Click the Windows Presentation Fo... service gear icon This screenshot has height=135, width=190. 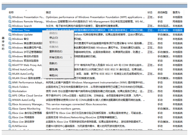10,17
